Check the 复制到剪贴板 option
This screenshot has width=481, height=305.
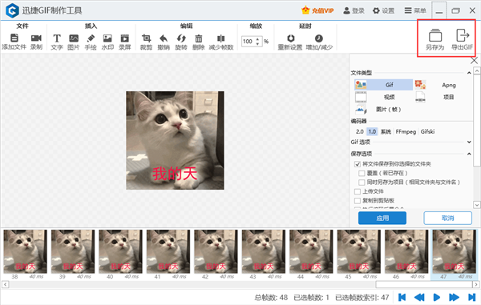tap(358, 201)
